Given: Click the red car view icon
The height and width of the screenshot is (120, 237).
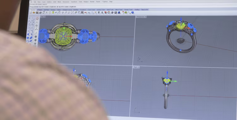Looking at the screenshot, I should [x=86, y=13].
